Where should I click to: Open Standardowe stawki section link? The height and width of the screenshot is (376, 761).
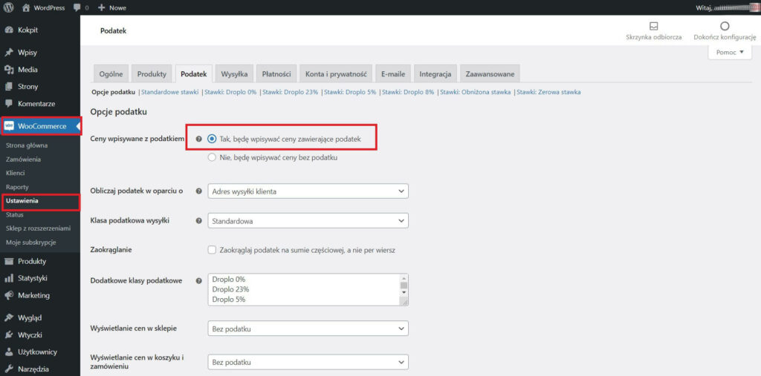[170, 92]
